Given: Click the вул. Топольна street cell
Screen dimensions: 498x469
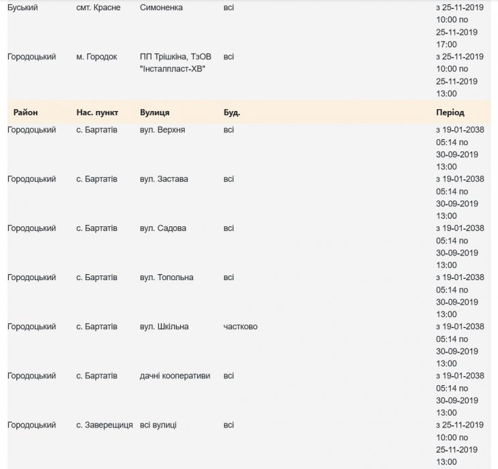Looking at the screenshot, I should pos(166,277).
